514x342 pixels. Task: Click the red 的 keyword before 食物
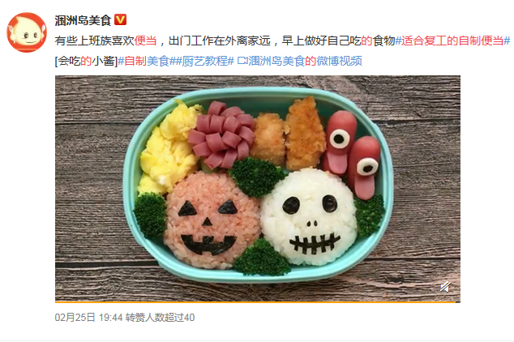(366, 41)
